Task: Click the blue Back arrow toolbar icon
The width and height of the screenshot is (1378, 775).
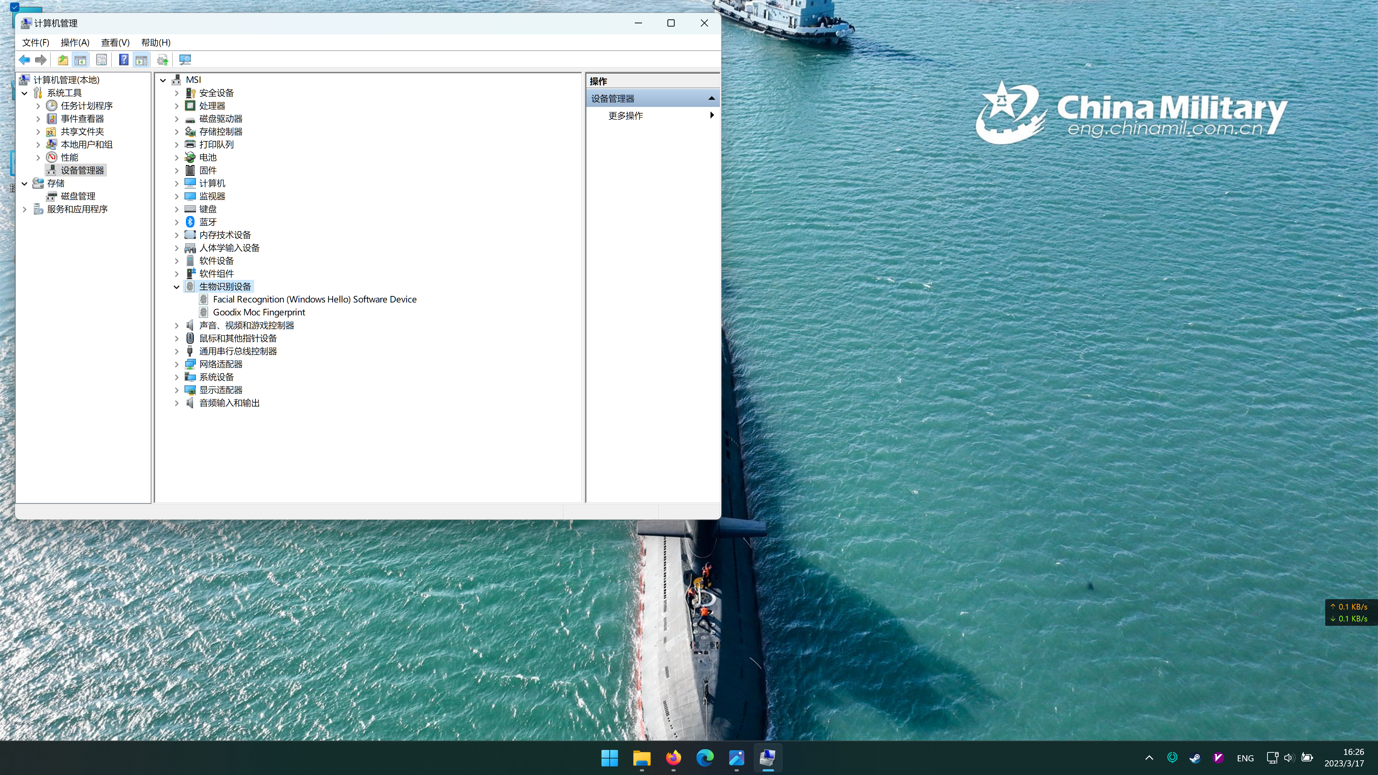Action: [24, 59]
